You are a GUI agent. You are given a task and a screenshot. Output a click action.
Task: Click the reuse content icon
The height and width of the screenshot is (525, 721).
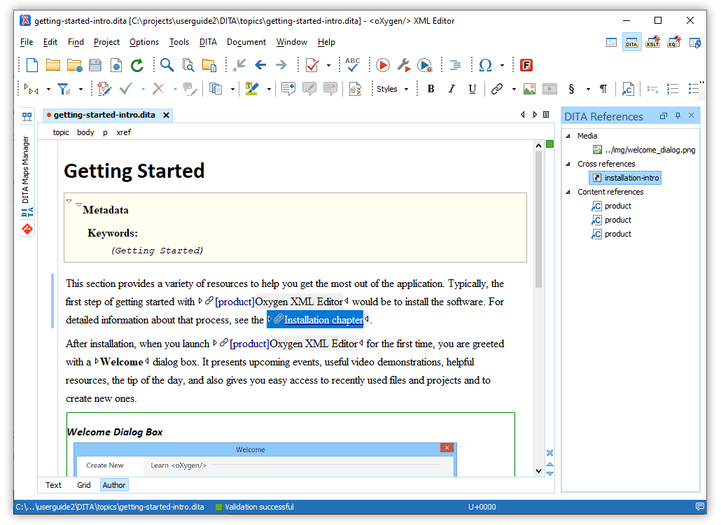[628, 89]
